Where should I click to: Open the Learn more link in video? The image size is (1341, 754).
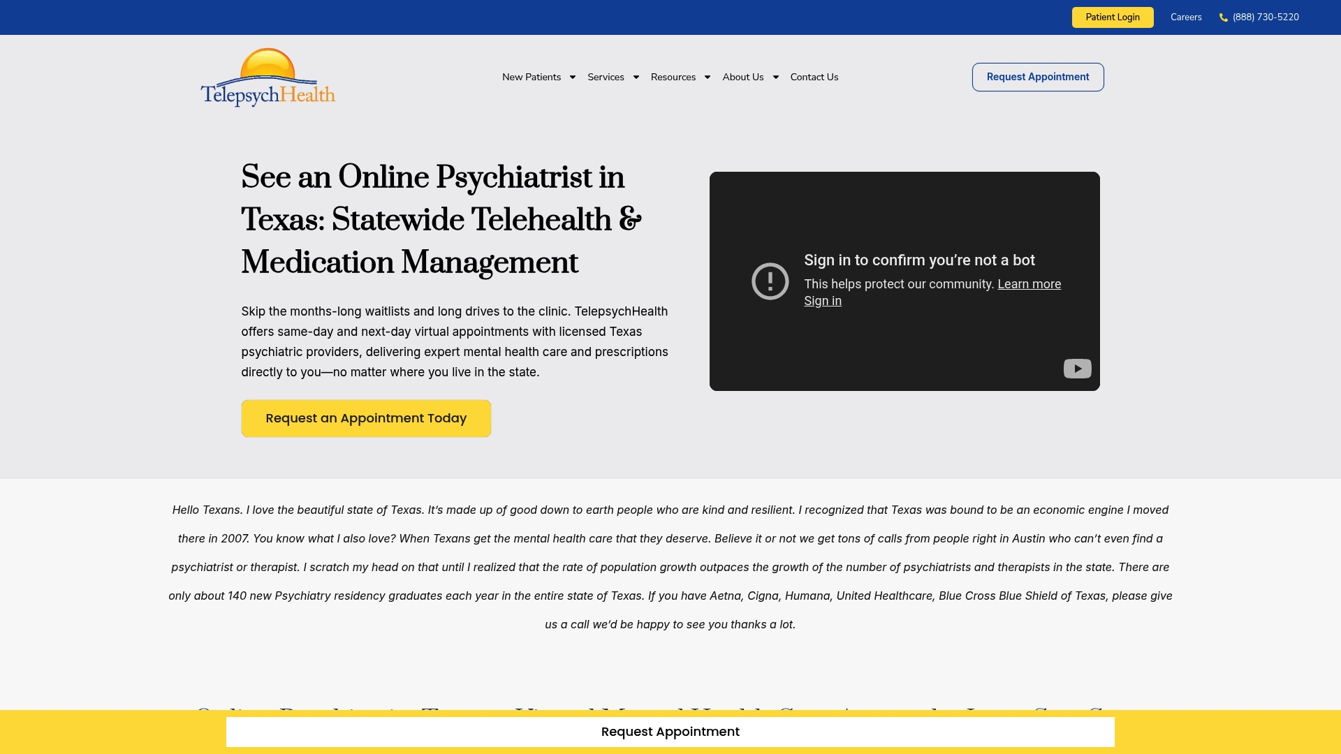[1029, 284]
